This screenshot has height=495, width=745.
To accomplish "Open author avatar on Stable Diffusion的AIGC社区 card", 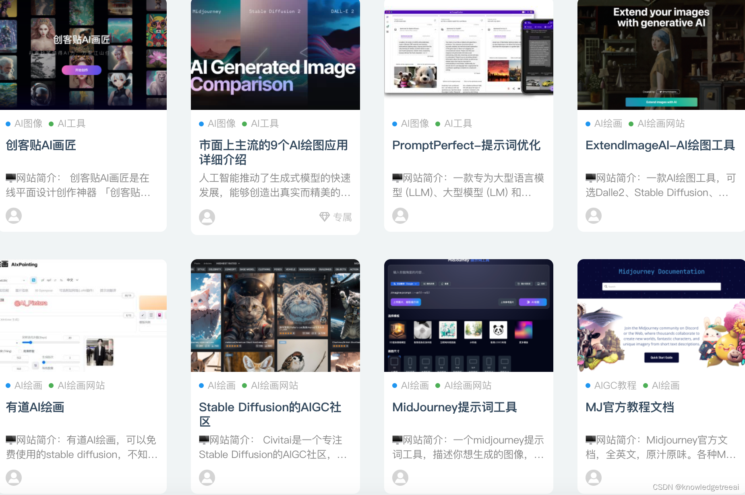I will [207, 478].
